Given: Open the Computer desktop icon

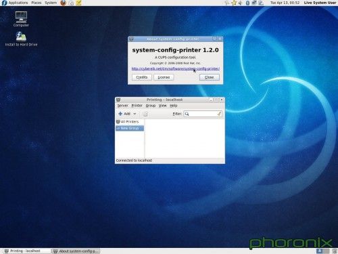Looking at the screenshot, I should [21, 19].
